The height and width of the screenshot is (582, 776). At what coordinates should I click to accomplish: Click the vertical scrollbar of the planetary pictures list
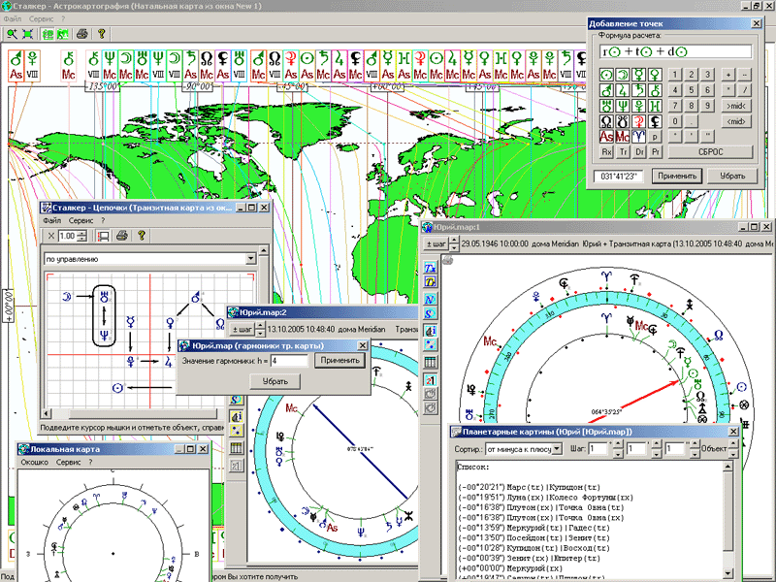point(728,519)
